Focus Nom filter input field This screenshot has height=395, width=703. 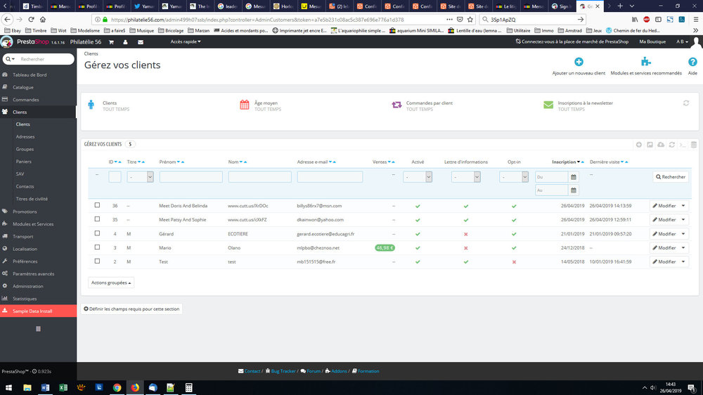coord(260,177)
